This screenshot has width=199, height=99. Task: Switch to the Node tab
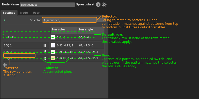click(x=24, y=13)
